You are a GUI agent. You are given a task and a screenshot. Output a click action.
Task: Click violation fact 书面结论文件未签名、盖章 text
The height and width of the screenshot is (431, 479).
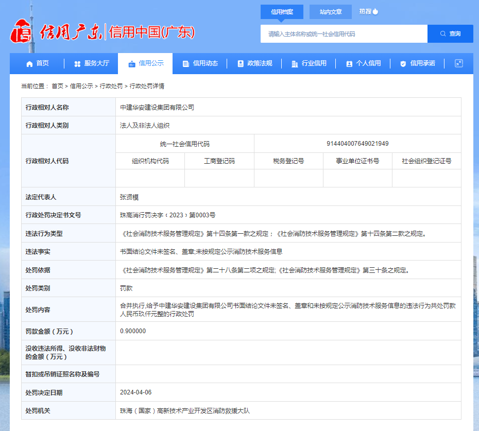pyautogui.click(x=201, y=252)
